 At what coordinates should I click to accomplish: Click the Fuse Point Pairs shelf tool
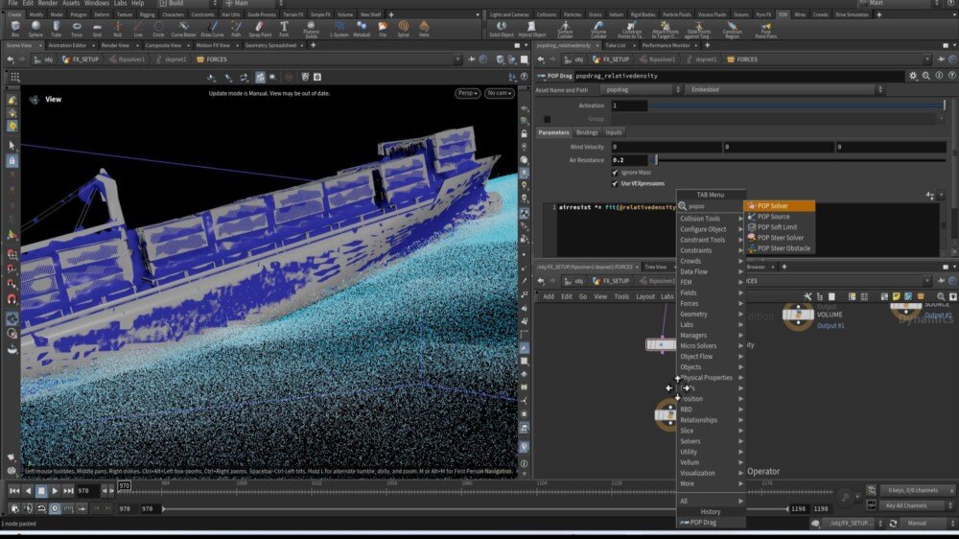[x=765, y=29]
